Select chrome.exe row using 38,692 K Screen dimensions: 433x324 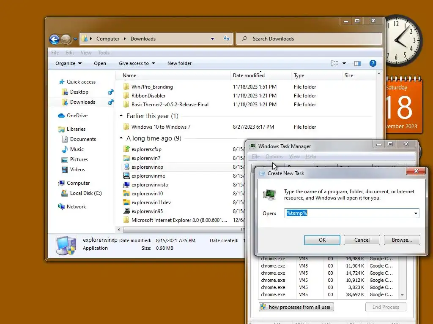[x=329, y=294]
